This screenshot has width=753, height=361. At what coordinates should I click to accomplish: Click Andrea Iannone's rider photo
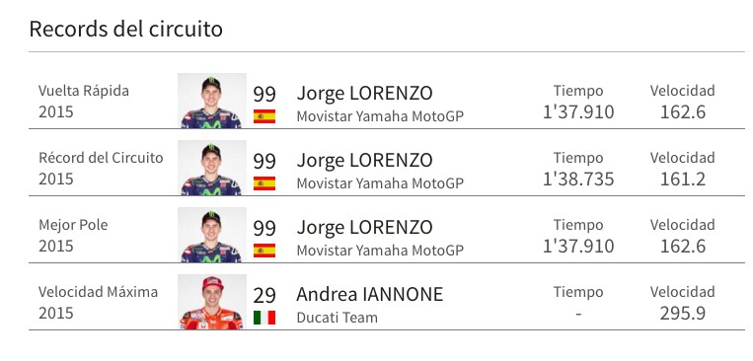tap(212, 303)
